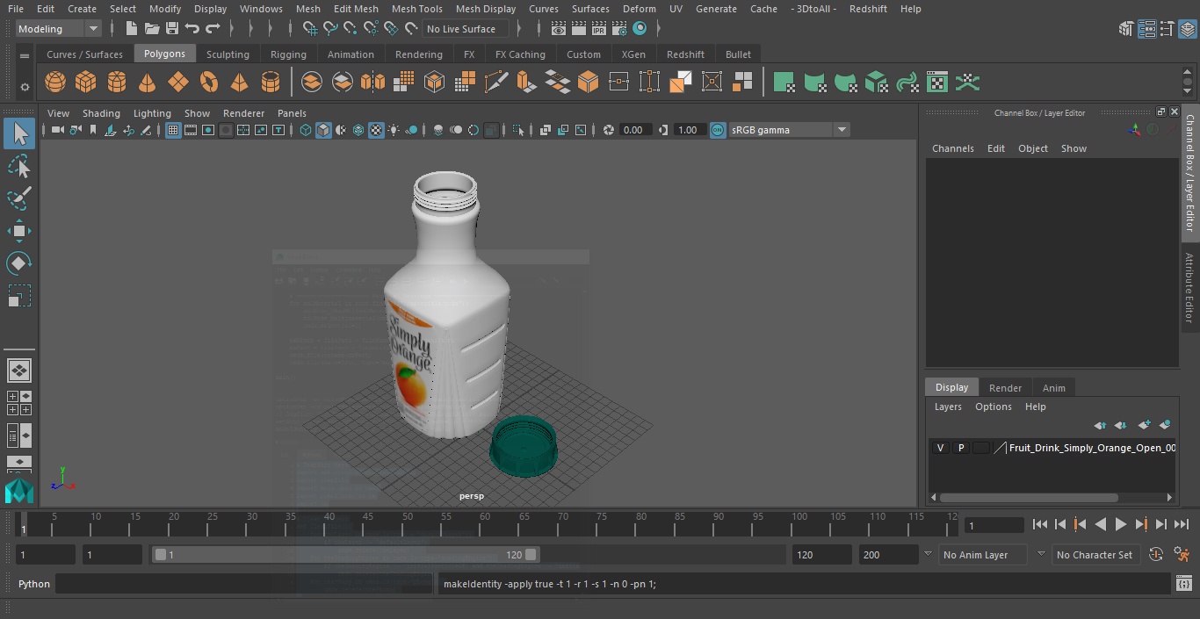Select the Fruit_Drink_Simply_Orange_Open layer
The height and width of the screenshot is (619, 1200).
(x=1092, y=448)
